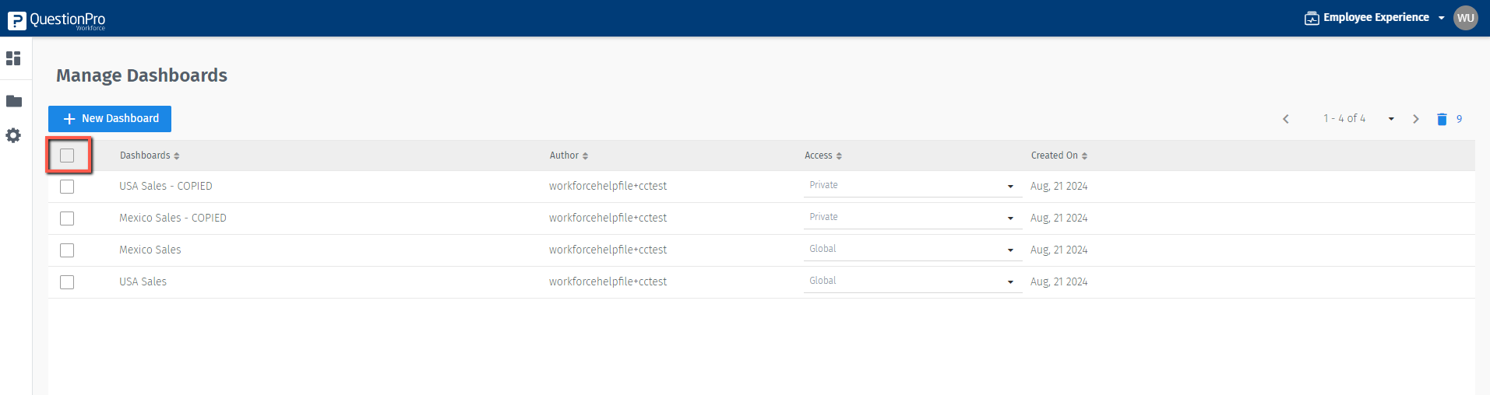The height and width of the screenshot is (395, 1490).
Task: Sort by Created On column header
Action: pyautogui.click(x=1058, y=156)
